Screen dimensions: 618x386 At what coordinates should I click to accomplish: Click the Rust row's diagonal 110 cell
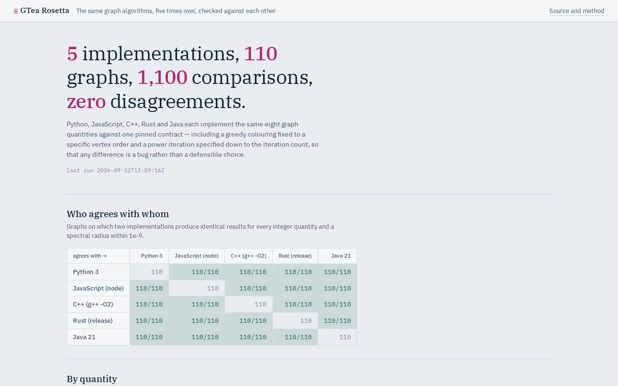[295, 321]
